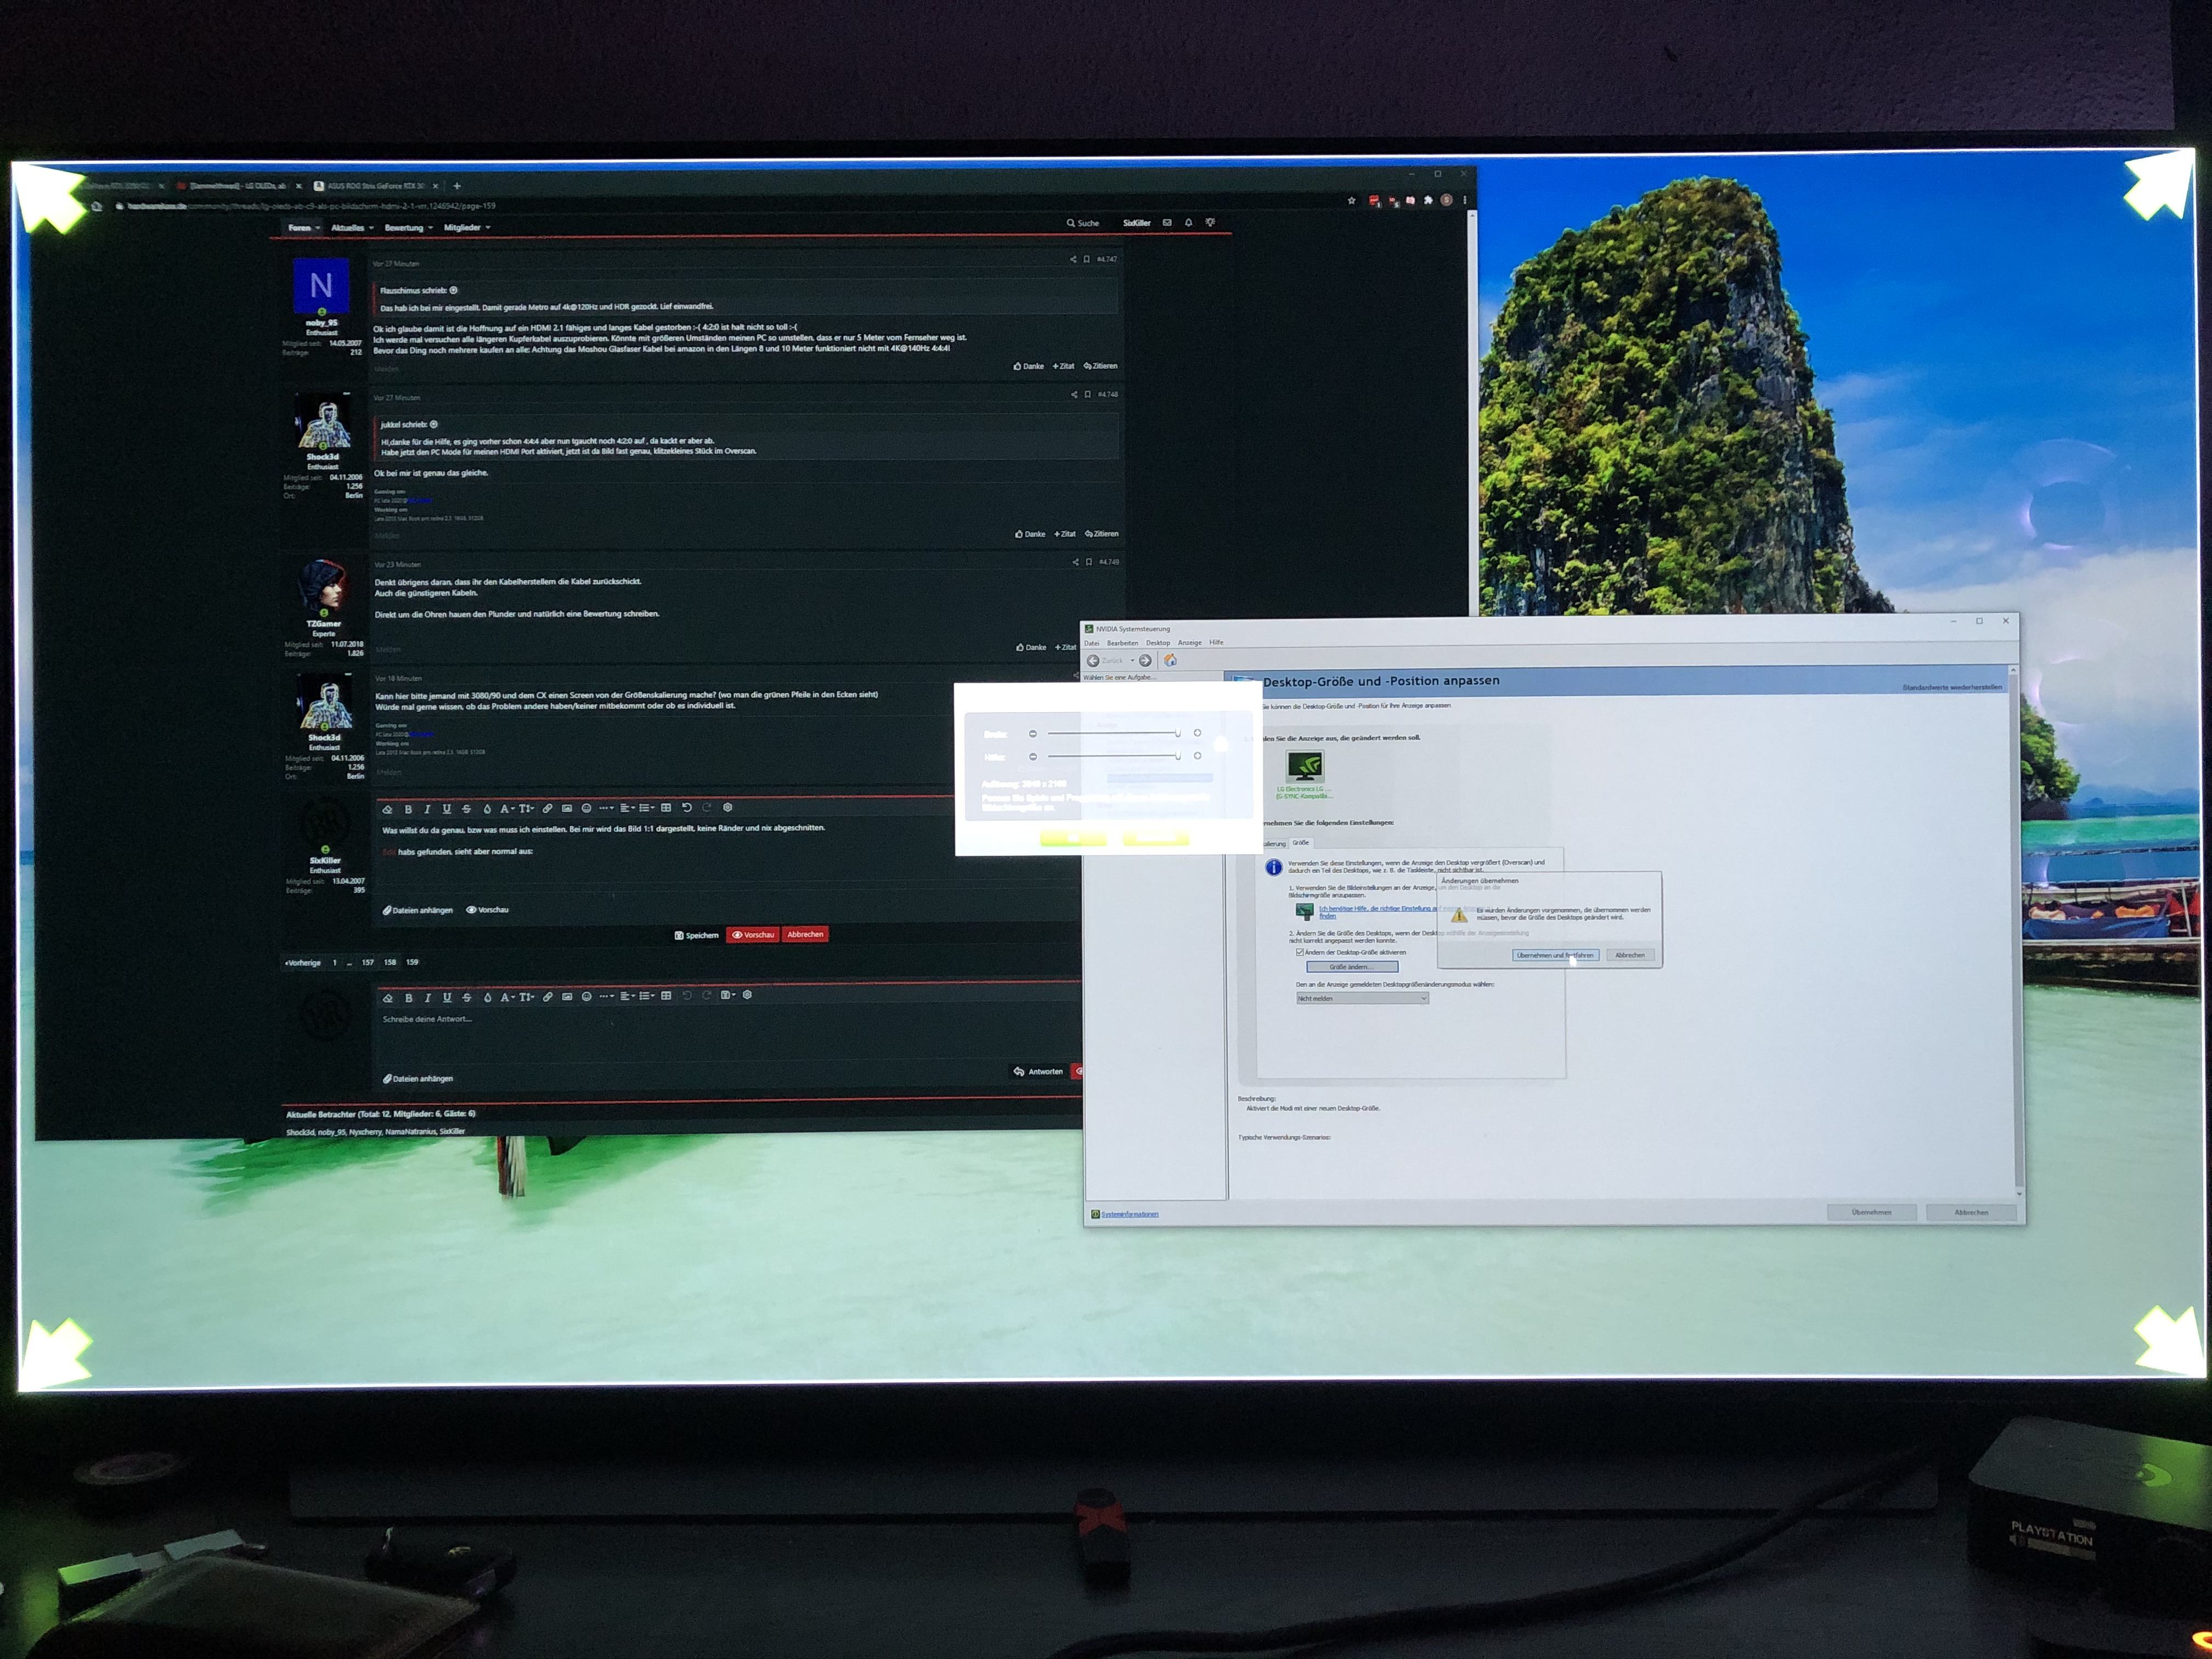
Task: Open font family dropdown in edit post toolbar
Action: click(x=507, y=809)
